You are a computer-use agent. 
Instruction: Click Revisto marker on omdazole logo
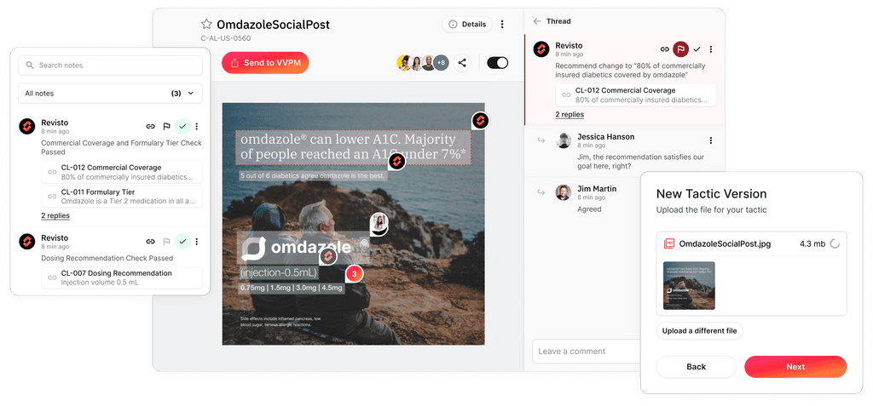click(328, 256)
